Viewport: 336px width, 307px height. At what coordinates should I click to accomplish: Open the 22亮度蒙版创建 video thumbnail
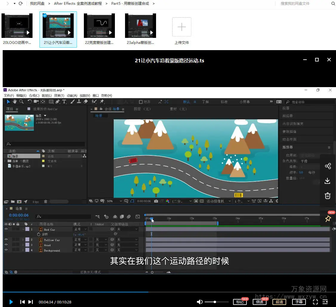click(x=99, y=26)
